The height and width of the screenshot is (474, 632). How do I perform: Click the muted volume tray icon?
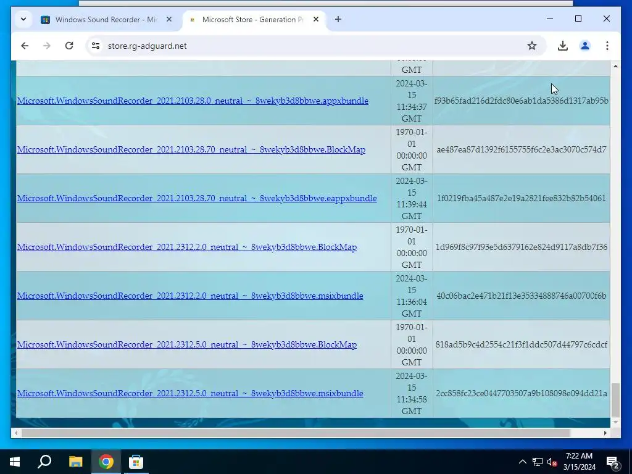[552, 462]
